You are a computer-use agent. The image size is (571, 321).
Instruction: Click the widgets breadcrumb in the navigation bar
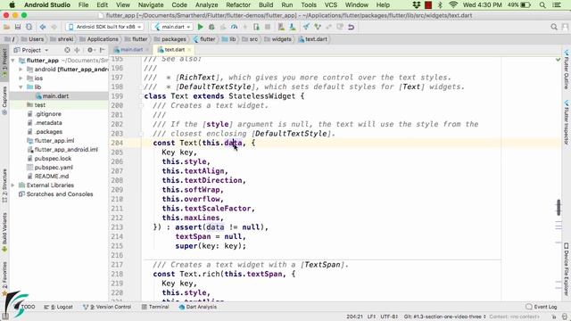(x=277, y=39)
